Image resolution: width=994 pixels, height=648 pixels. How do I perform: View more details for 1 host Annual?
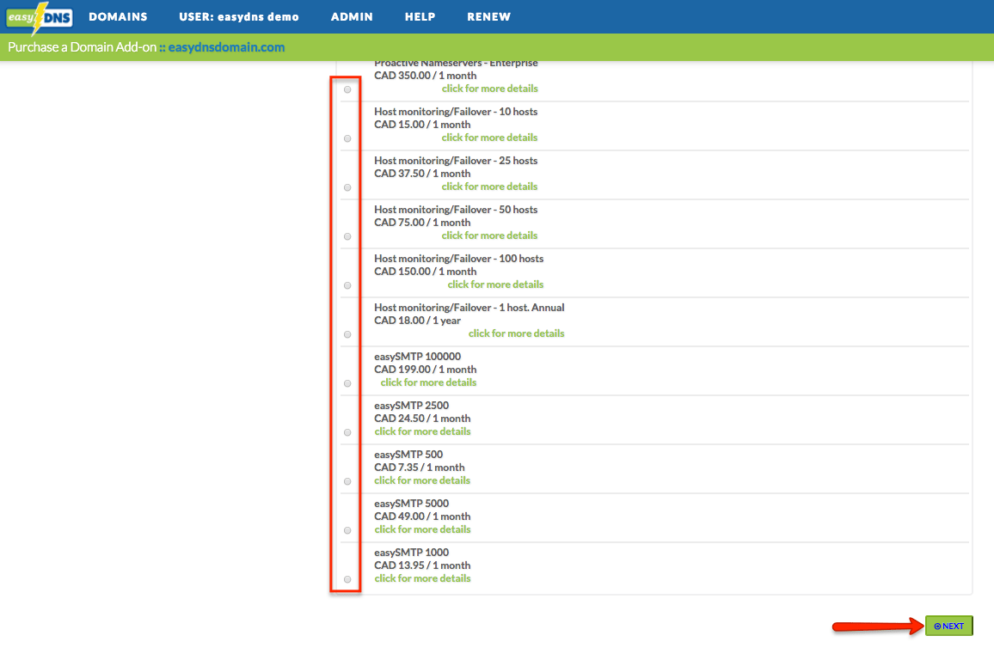tap(517, 333)
